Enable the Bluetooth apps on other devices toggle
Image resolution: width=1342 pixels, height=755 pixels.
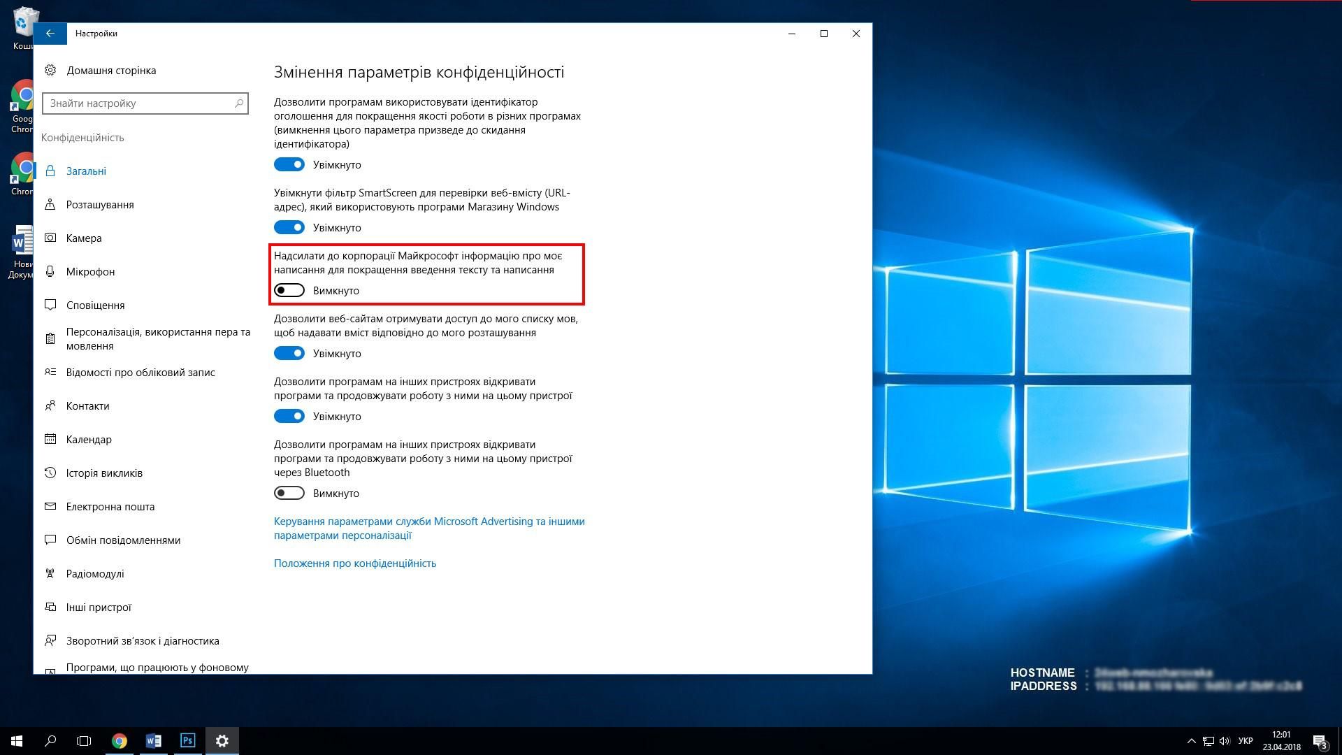point(289,494)
